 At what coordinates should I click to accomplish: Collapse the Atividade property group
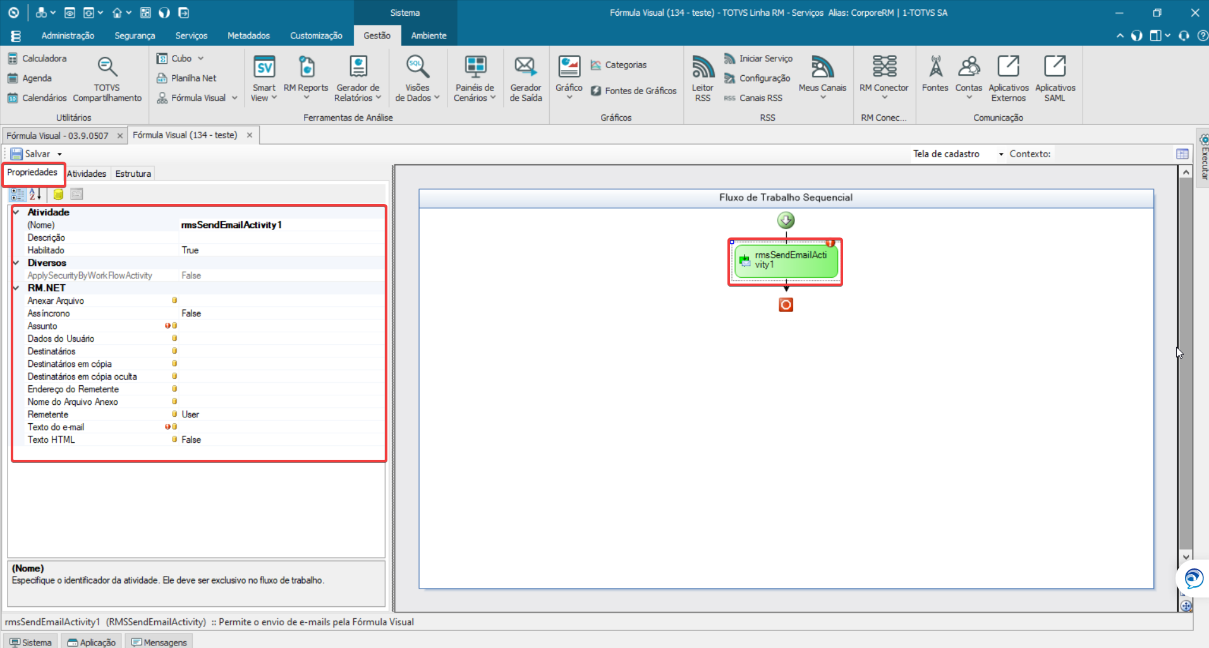(16, 212)
